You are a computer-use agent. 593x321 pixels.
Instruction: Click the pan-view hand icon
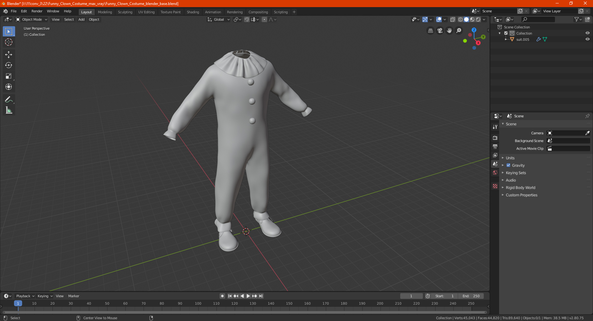449,31
